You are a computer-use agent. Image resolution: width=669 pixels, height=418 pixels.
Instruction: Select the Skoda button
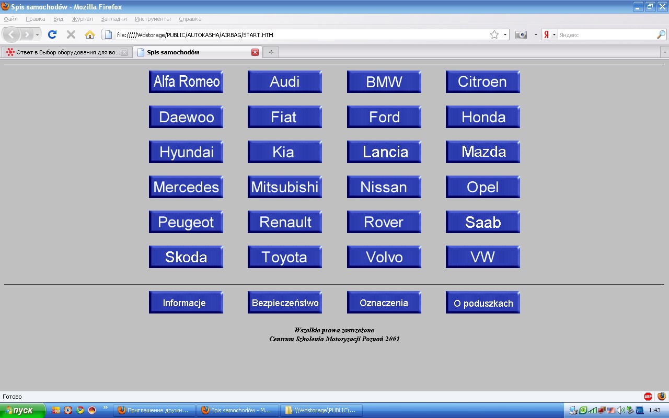point(186,257)
